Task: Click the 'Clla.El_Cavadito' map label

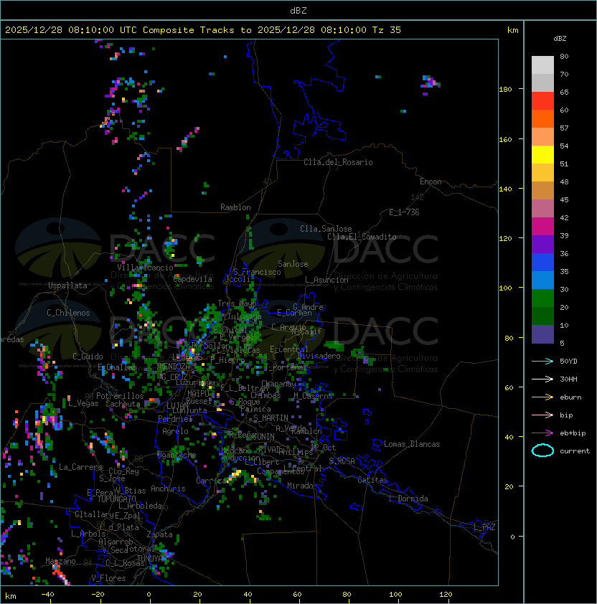Action: (362, 237)
